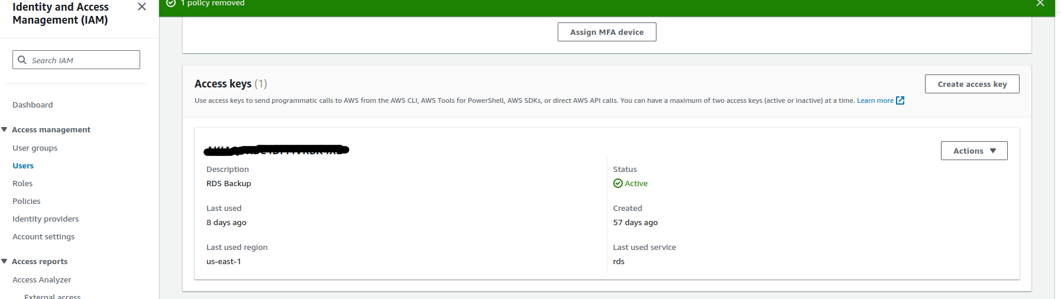Click the green Active status check icon
1061x299 pixels.
click(618, 183)
